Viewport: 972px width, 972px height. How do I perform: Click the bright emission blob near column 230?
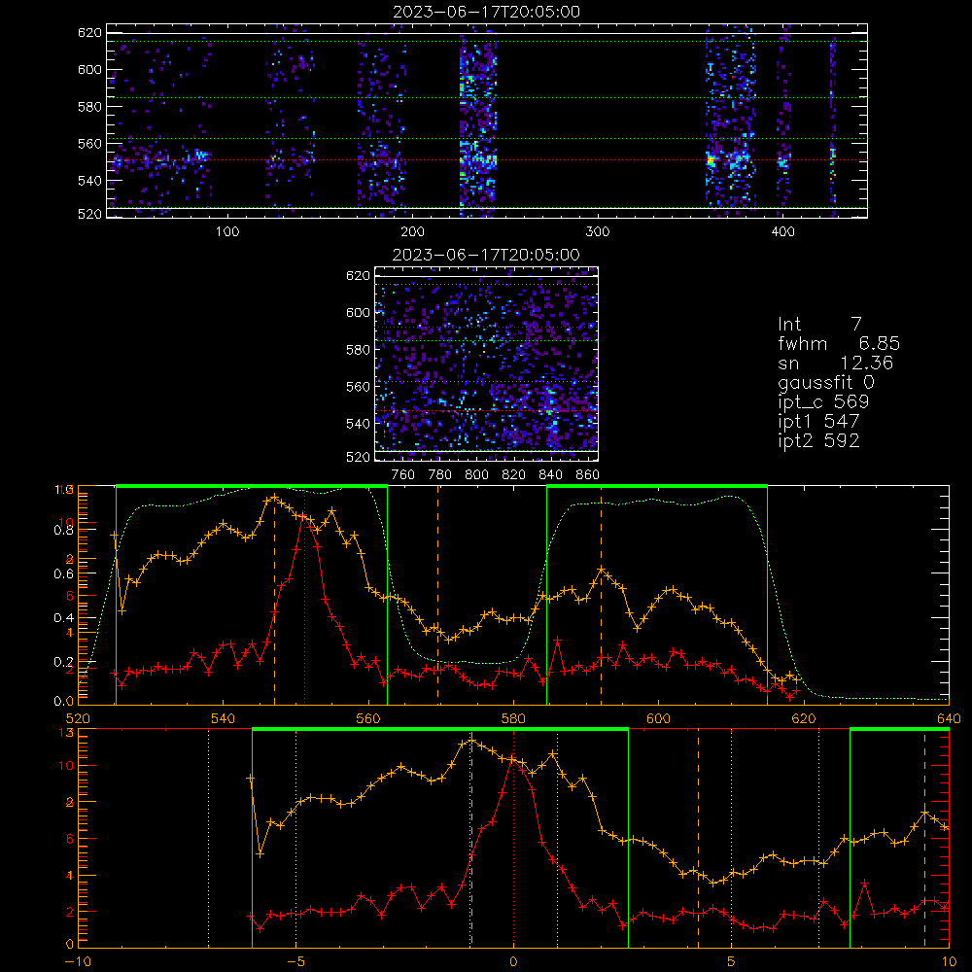[x=478, y=160]
